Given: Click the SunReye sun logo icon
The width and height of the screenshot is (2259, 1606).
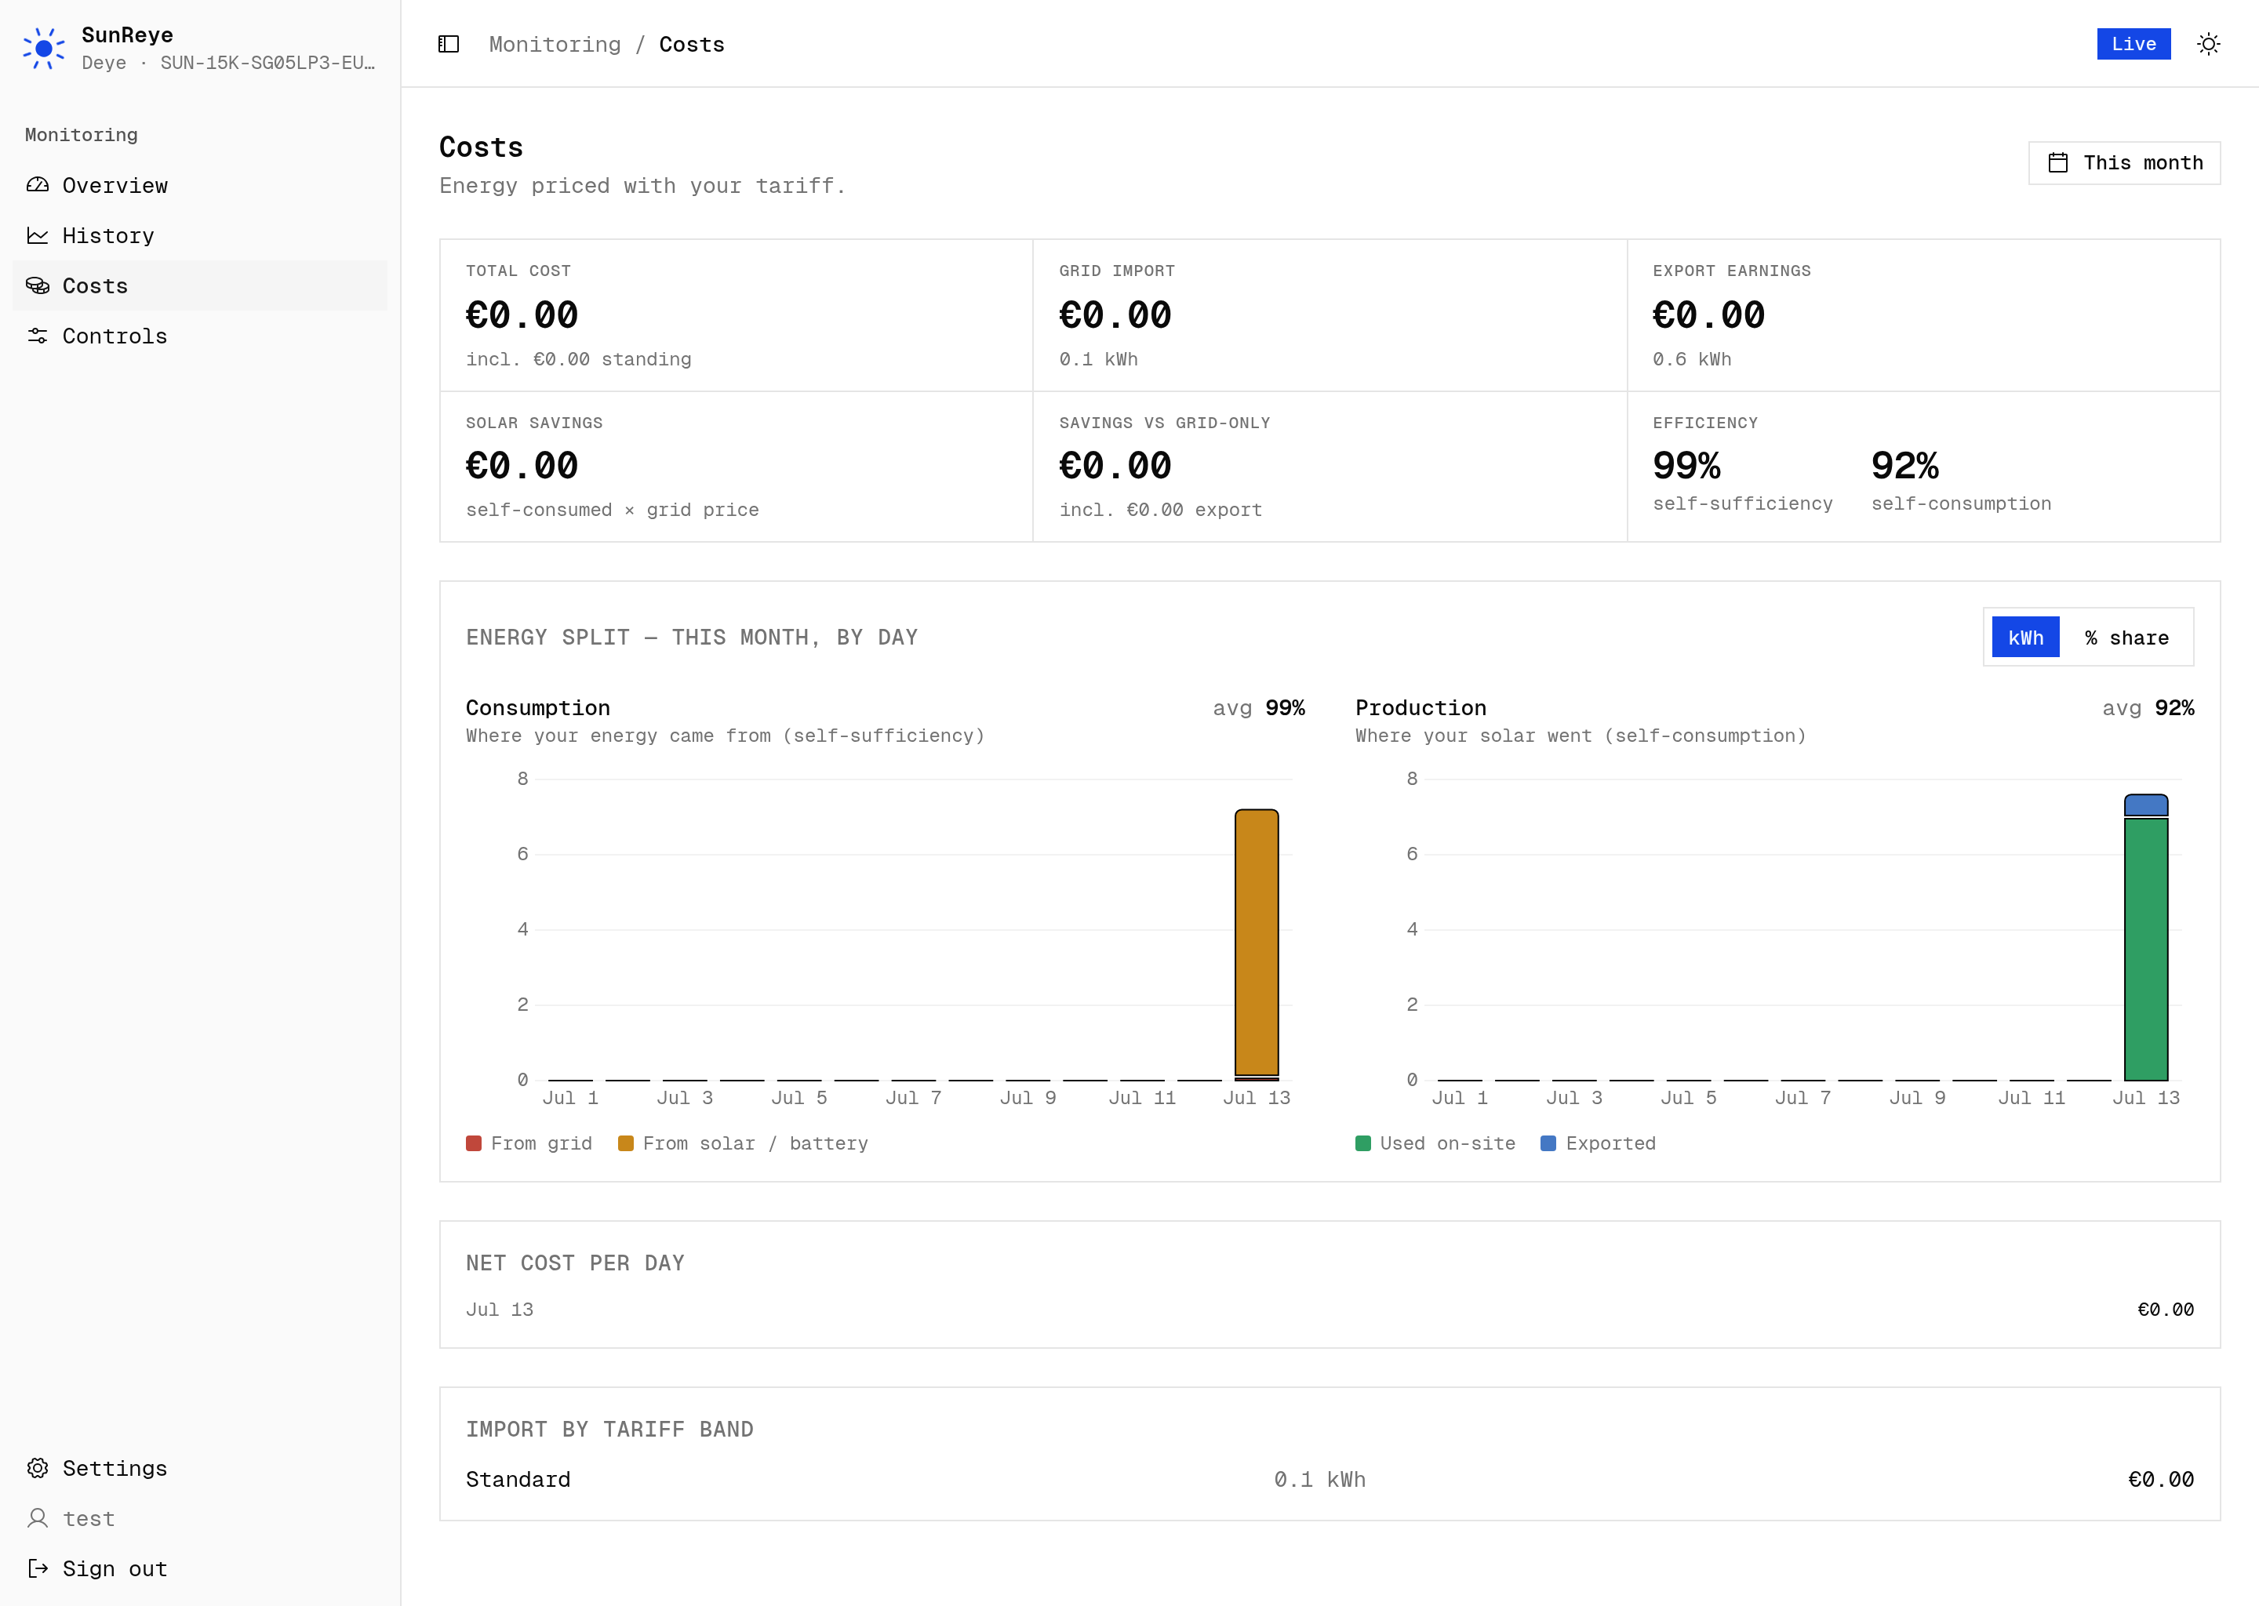Looking at the screenshot, I should (43, 49).
